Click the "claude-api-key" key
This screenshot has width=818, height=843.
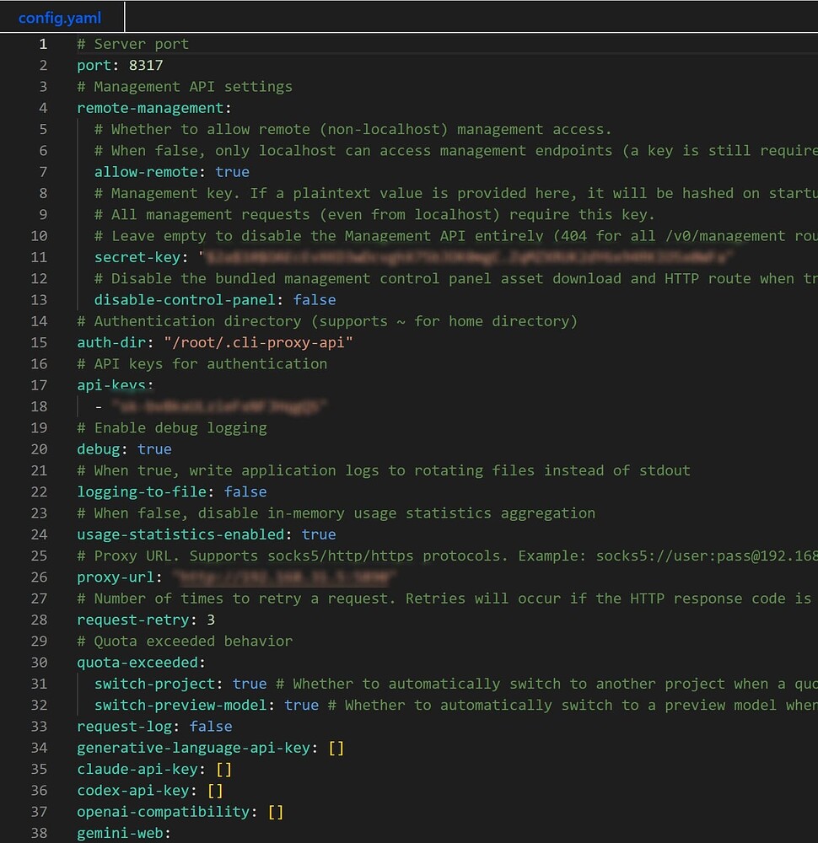pyautogui.click(x=137, y=770)
